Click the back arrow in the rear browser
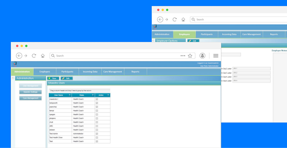Viewport: 287px width, 148px height. pyautogui.click(x=160, y=19)
